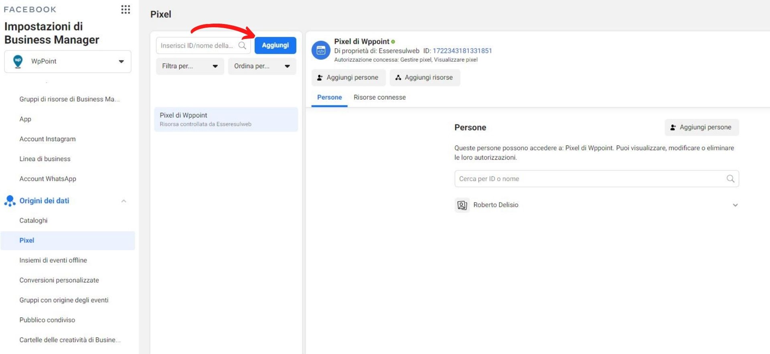Image resolution: width=770 pixels, height=354 pixels.
Task: Click the blue pixel code icon in header
Action: tap(321, 50)
